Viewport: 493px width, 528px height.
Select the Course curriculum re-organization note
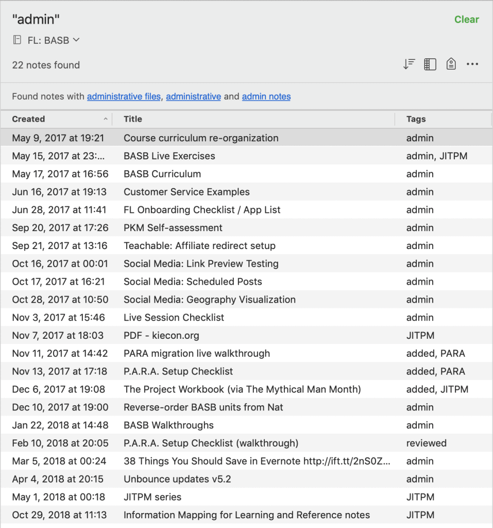point(201,138)
